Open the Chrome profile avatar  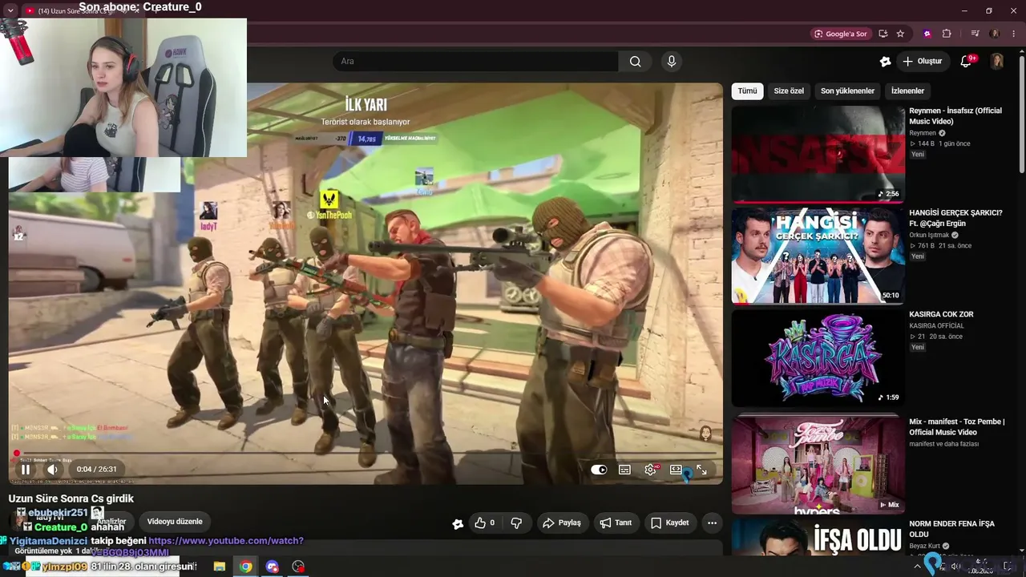995,34
